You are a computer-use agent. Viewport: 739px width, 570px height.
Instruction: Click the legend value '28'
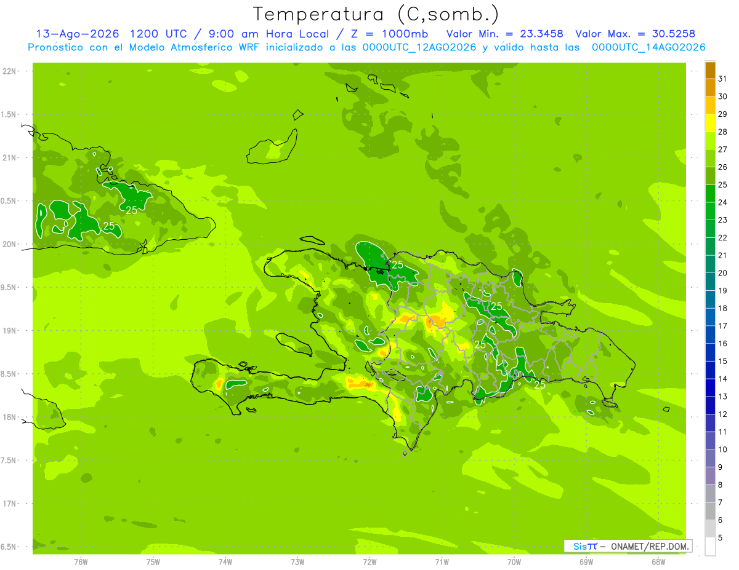722,132
